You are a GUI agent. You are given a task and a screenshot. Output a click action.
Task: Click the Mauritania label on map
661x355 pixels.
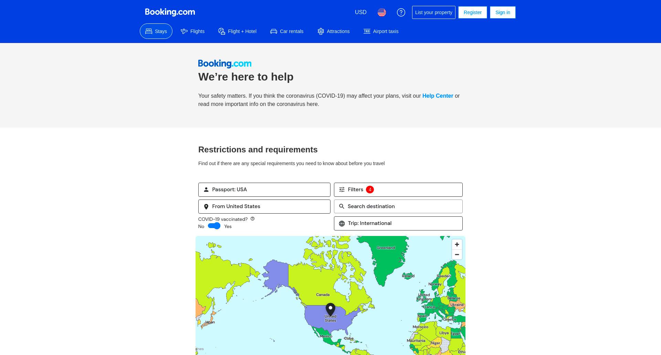click(x=416, y=341)
